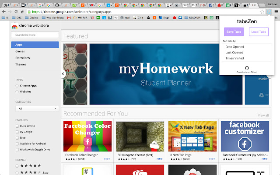
Task: Open the Categories 'All' dropdown
Action: (x=37, y=108)
